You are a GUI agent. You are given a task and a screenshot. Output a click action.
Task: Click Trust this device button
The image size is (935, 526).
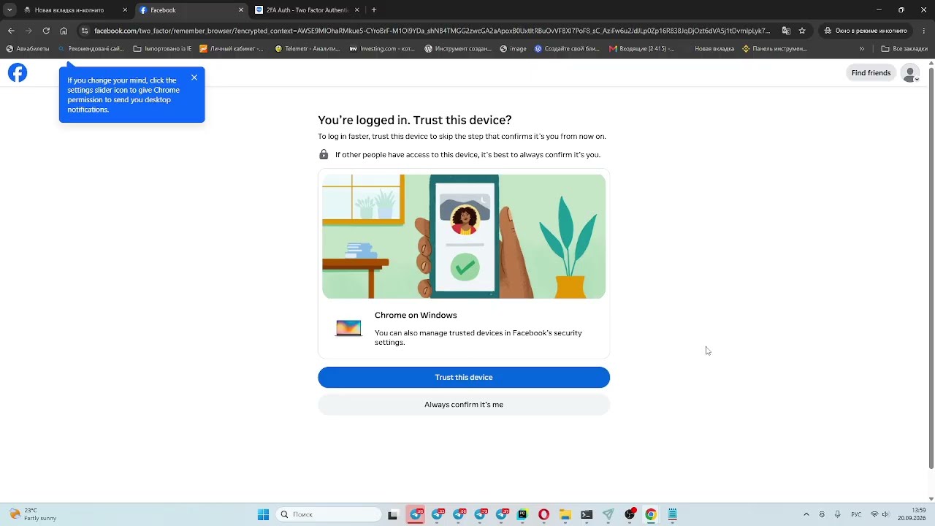464,377
